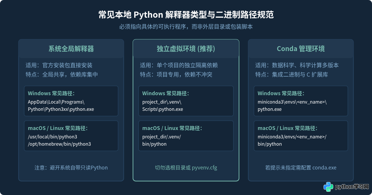Click "Windows 常见路径：" in the Conda 管理环境 card
Screen dimensions: 372x195
pos(281,93)
